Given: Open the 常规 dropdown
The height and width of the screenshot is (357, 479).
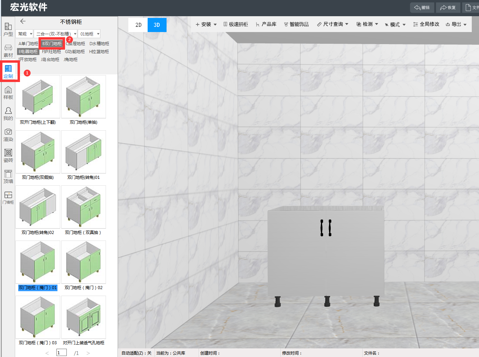Looking at the screenshot, I should (x=24, y=34).
